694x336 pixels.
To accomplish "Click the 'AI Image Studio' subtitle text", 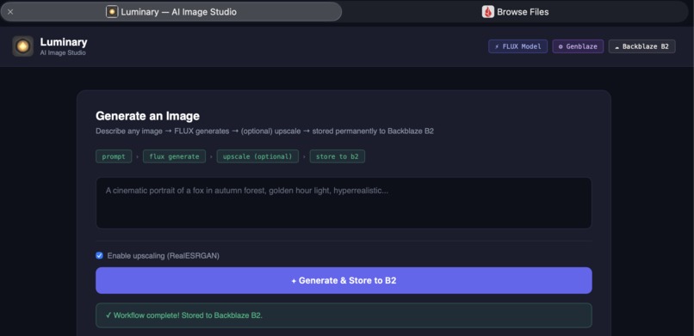I will point(62,53).
